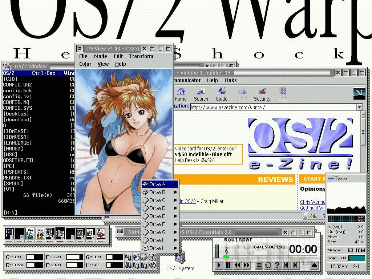Screen dimensions: 372x279
Task: Click the stacked drives icon in the drive bar
Action: click(x=144, y=257)
